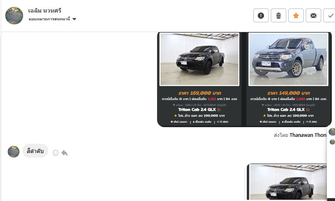Click installment text 3,312 baht line
Viewport: 335px width, 201px height.
click(x=199, y=99)
